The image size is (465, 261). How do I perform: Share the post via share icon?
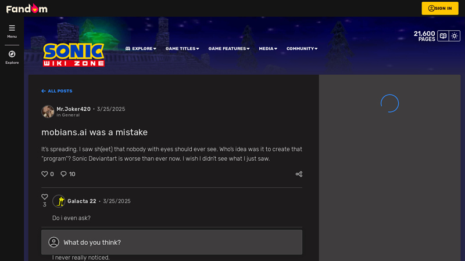pos(299,174)
